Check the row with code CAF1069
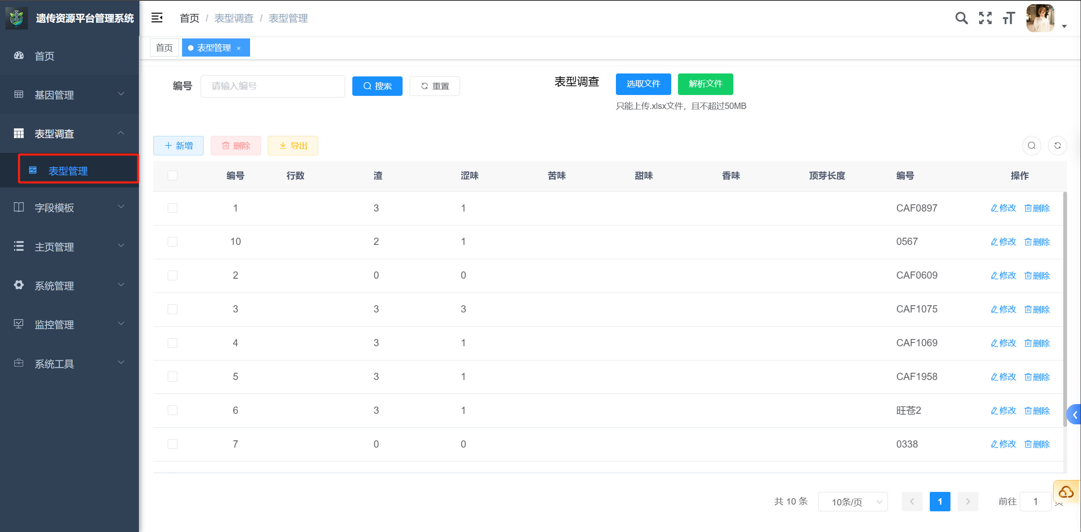 pos(172,343)
